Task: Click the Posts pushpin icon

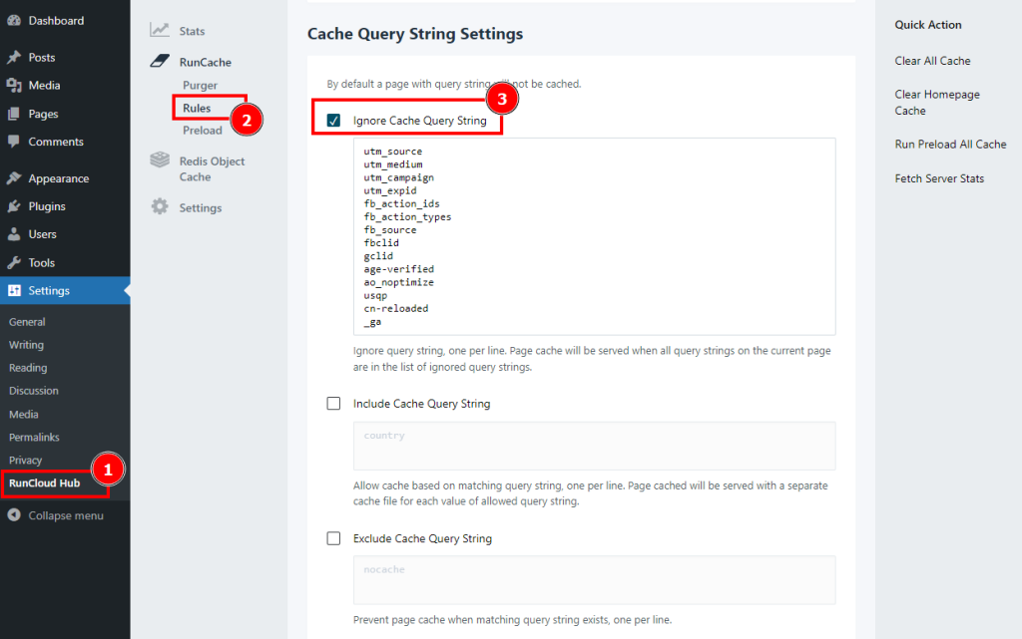Action: (x=14, y=58)
